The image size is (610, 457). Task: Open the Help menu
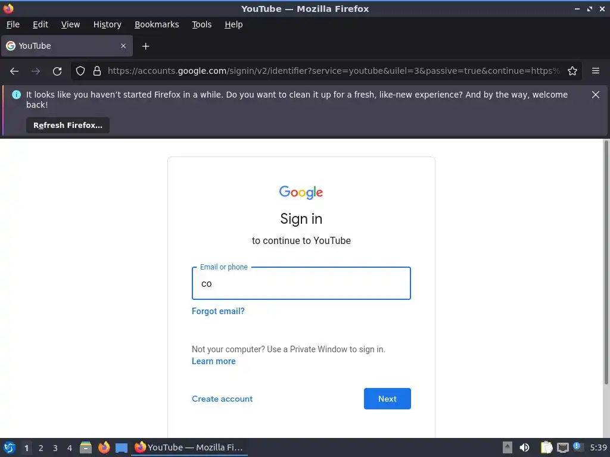234,24
